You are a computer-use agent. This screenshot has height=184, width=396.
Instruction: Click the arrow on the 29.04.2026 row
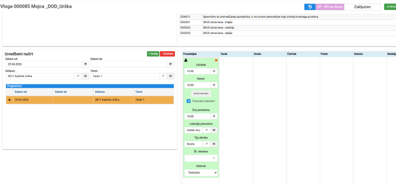pos(10,99)
